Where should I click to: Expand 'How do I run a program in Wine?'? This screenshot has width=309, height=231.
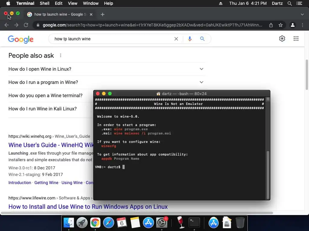pyautogui.click(x=107, y=82)
